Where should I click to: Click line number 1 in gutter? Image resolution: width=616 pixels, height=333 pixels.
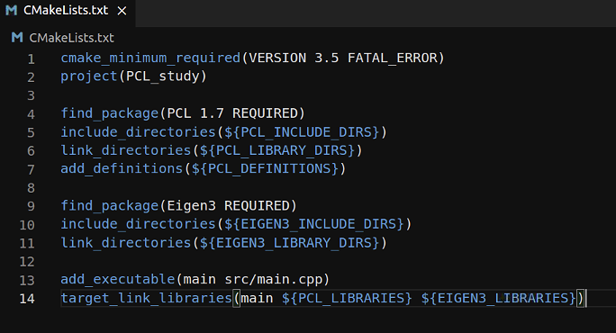point(31,58)
